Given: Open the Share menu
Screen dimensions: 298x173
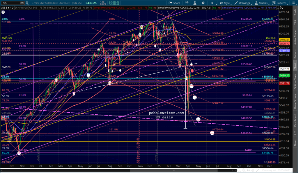Looking at the screenshot, I should point(174,3).
